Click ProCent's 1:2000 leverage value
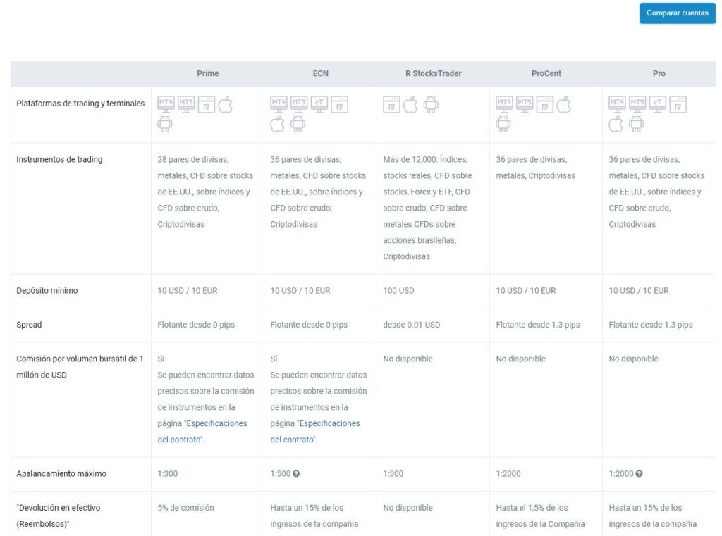Image resolution: width=722 pixels, height=536 pixels. (508, 474)
